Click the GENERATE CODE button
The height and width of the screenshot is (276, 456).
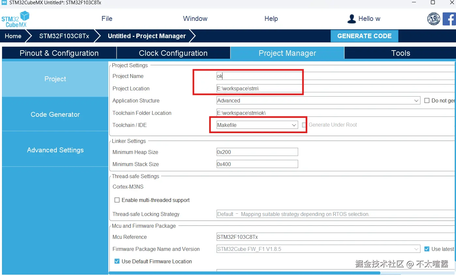click(364, 36)
